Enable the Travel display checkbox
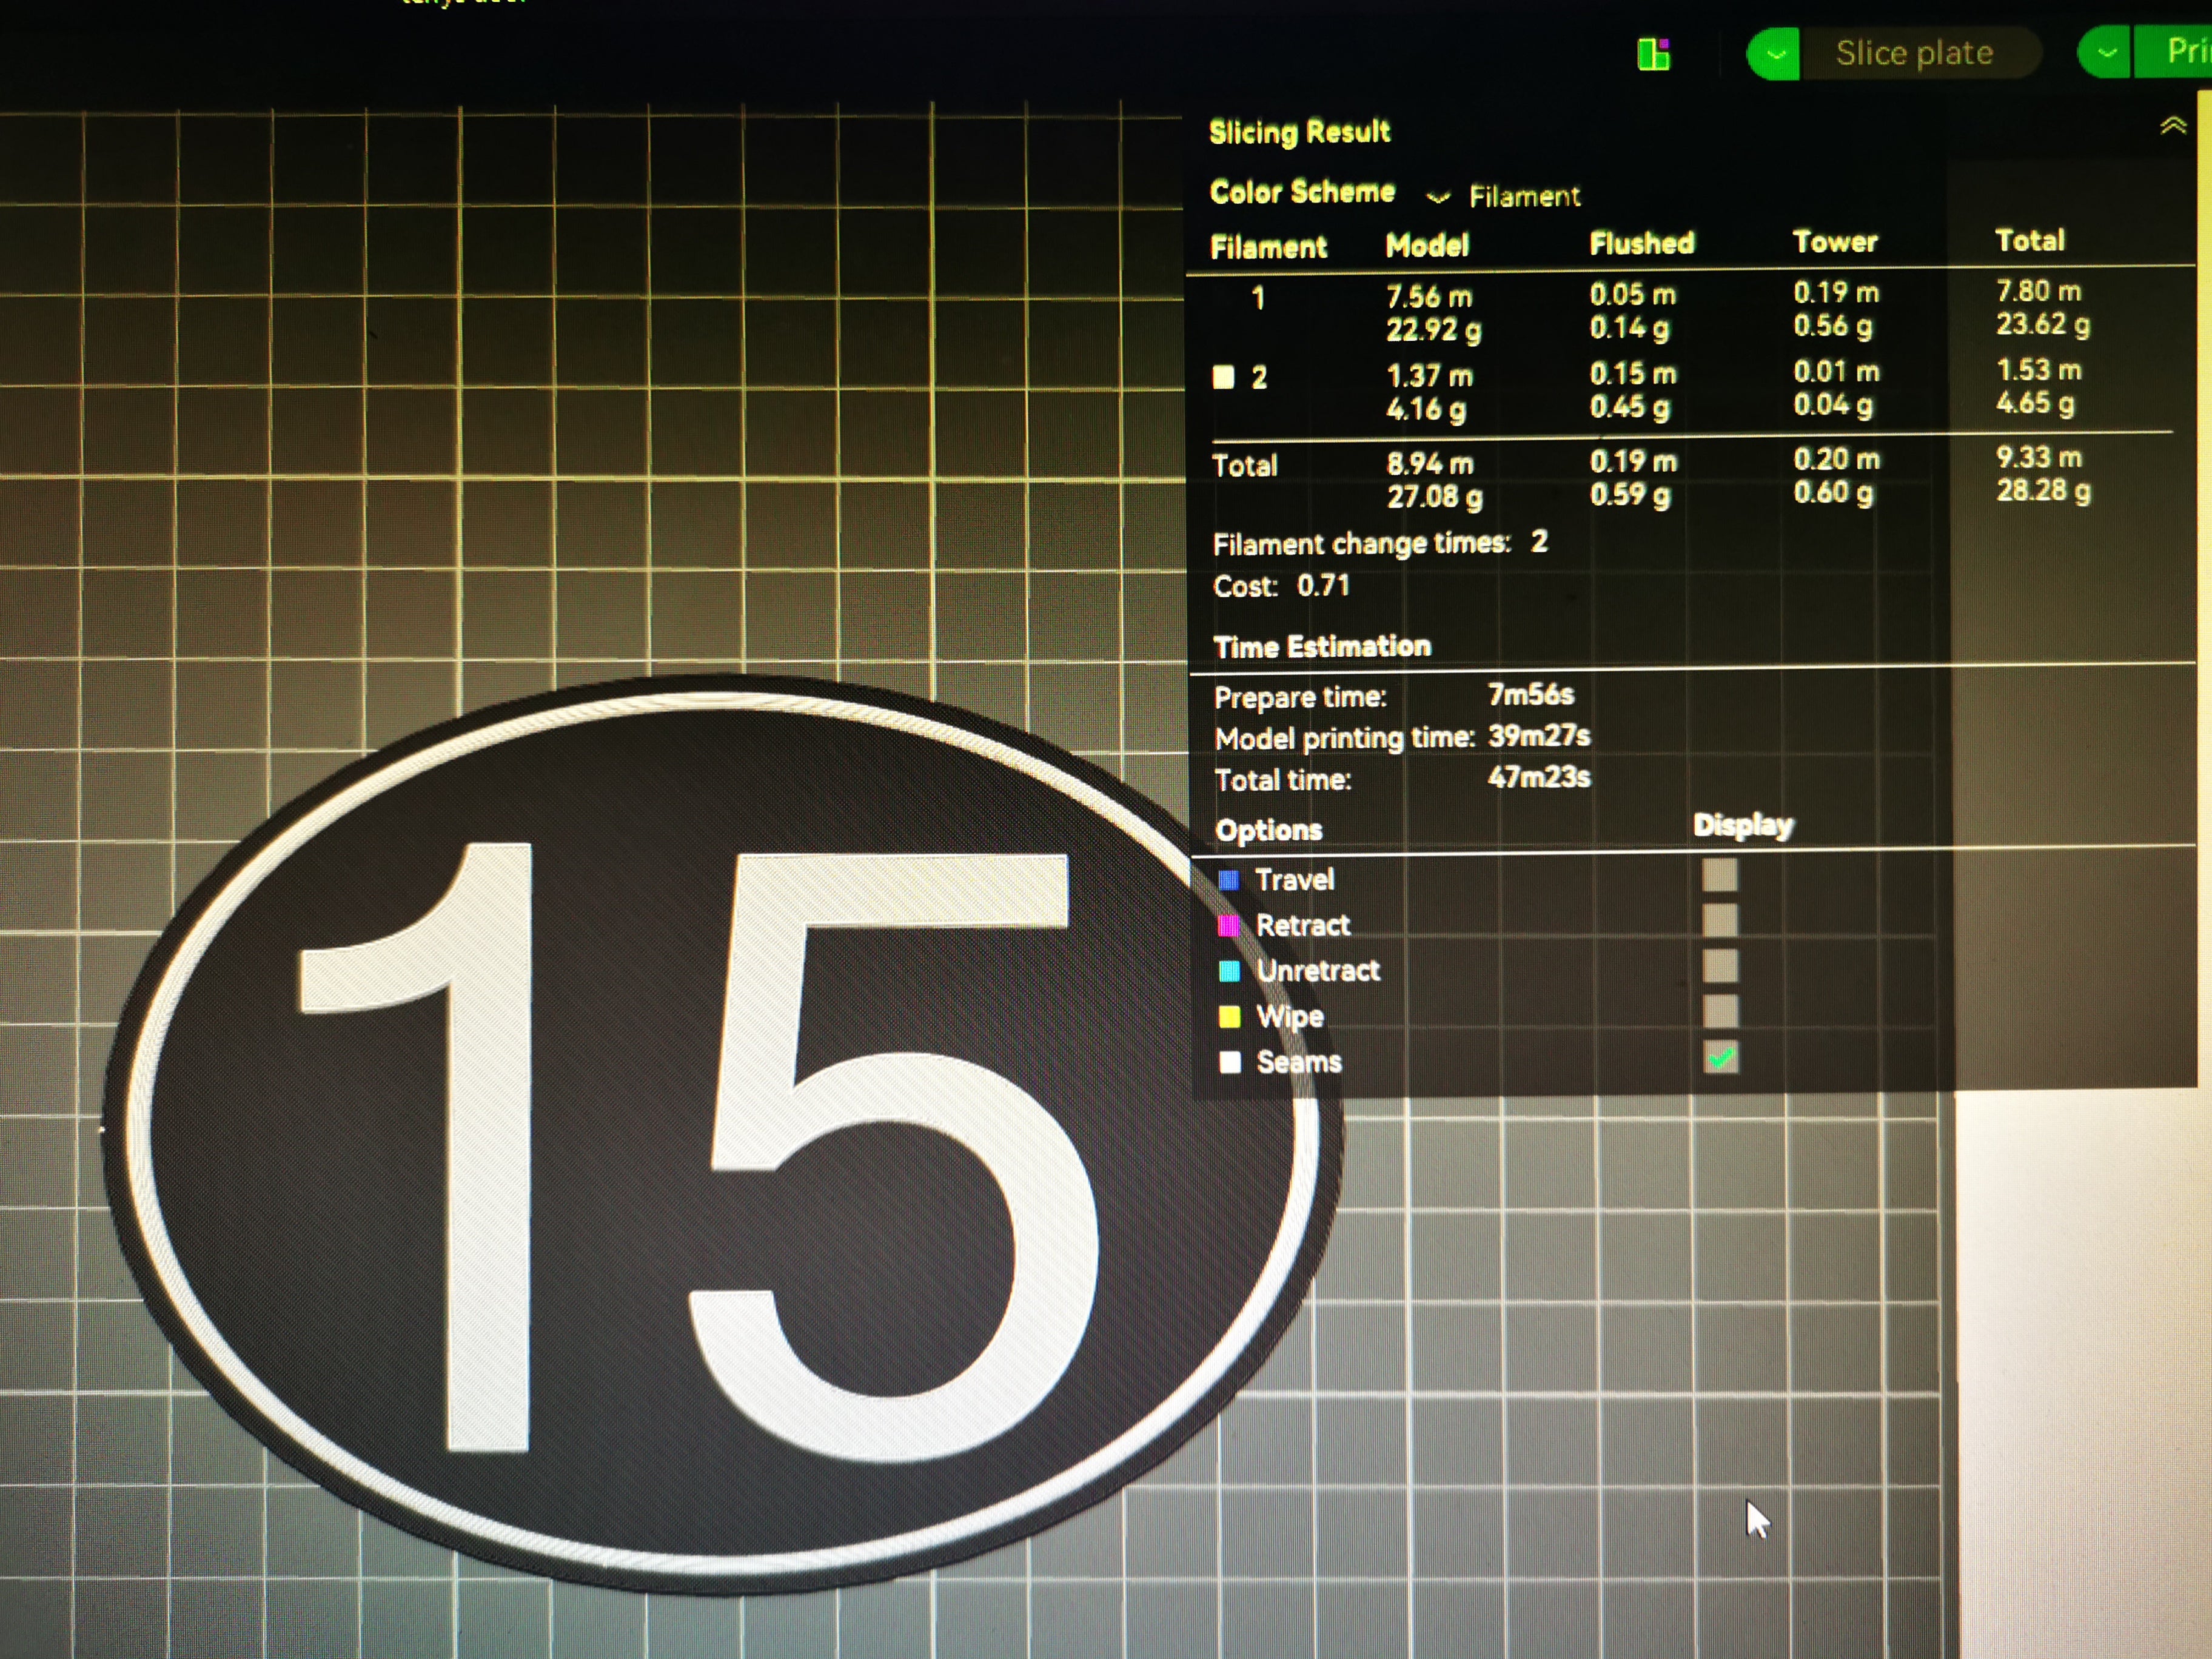This screenshot has height=1659, width=2212. point(1720,875)
